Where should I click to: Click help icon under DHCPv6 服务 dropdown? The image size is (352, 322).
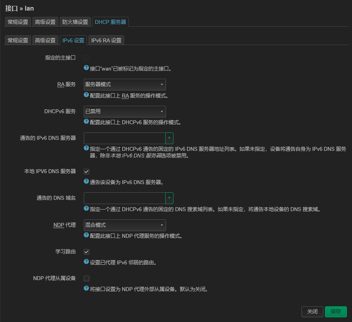click(x=87, y=122)
